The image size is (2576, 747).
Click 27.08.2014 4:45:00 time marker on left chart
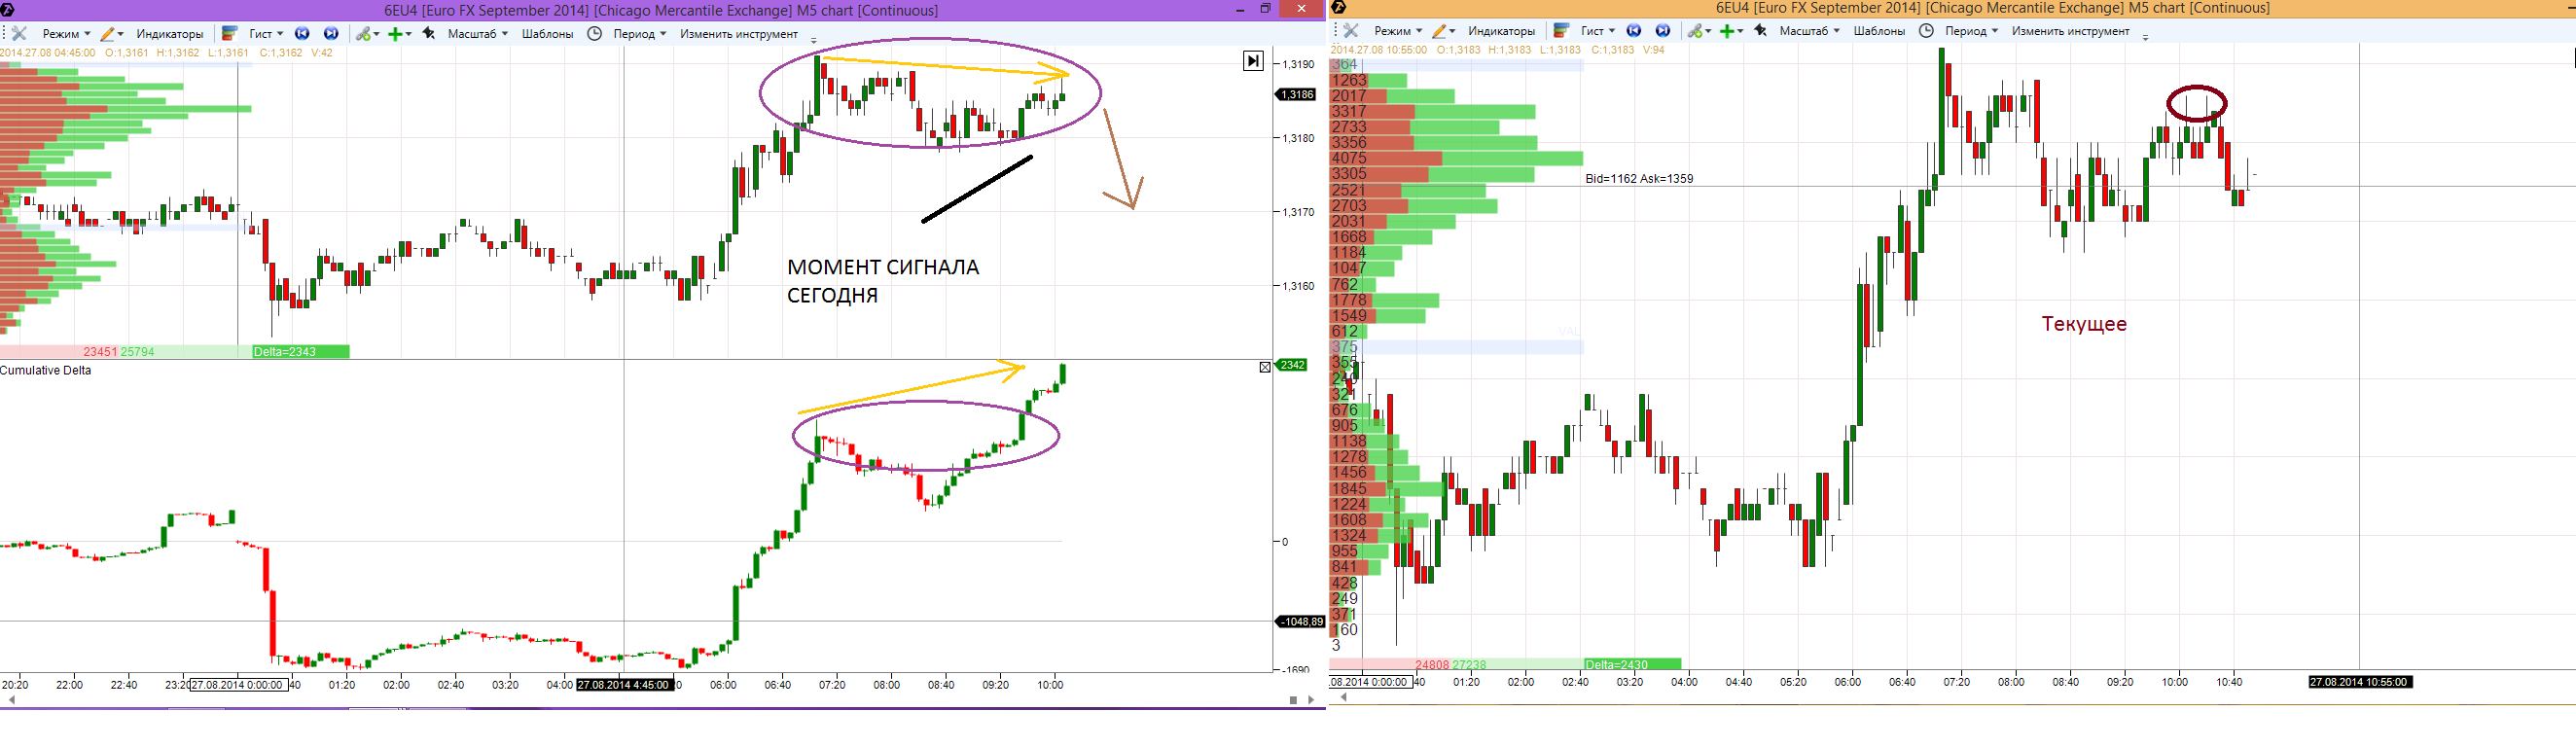(625, 685)
